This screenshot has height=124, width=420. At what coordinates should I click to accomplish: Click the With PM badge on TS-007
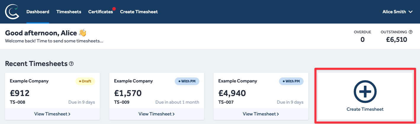(291, 81)
